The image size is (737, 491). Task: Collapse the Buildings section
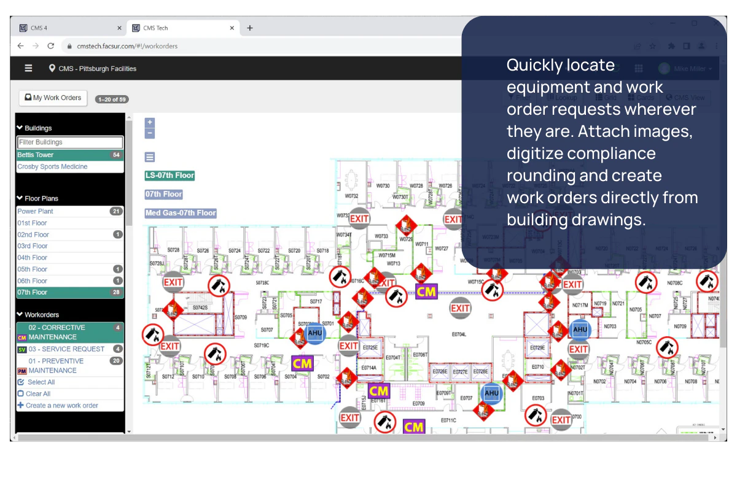[x=21, y=128]
